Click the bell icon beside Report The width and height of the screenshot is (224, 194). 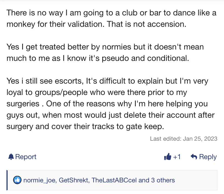11,157
